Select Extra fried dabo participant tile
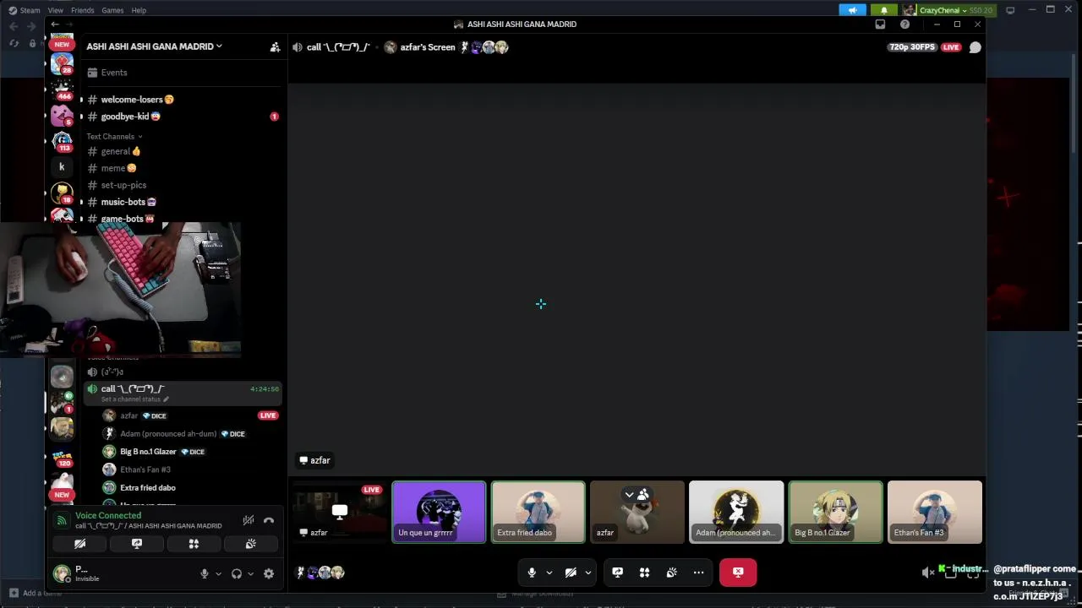The image size is (1082, 608). click(x=538, y=512)
